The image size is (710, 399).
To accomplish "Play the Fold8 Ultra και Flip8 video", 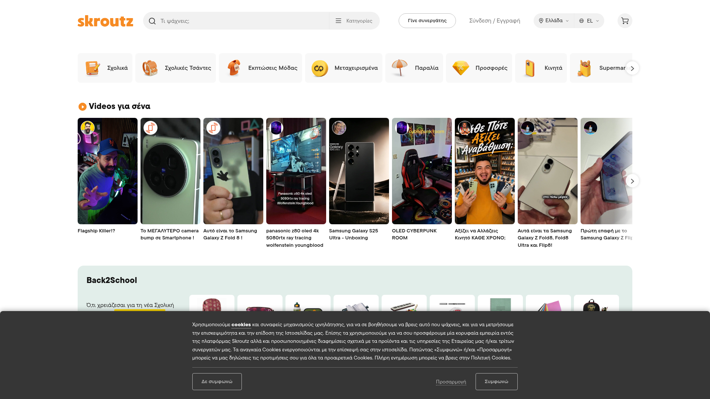I will pyautogui.click(x=548, y=171).
